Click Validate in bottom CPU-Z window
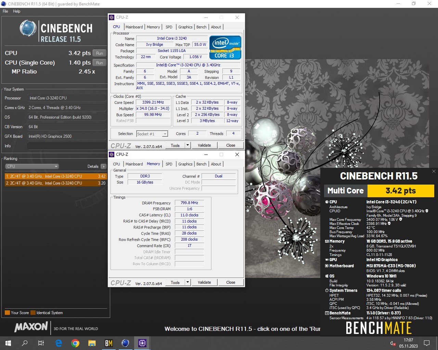Viewport: 438px width, 350px height. click(x=204, y=282)
